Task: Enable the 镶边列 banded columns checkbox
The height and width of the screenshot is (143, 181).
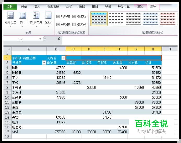Action: [74, 24]
